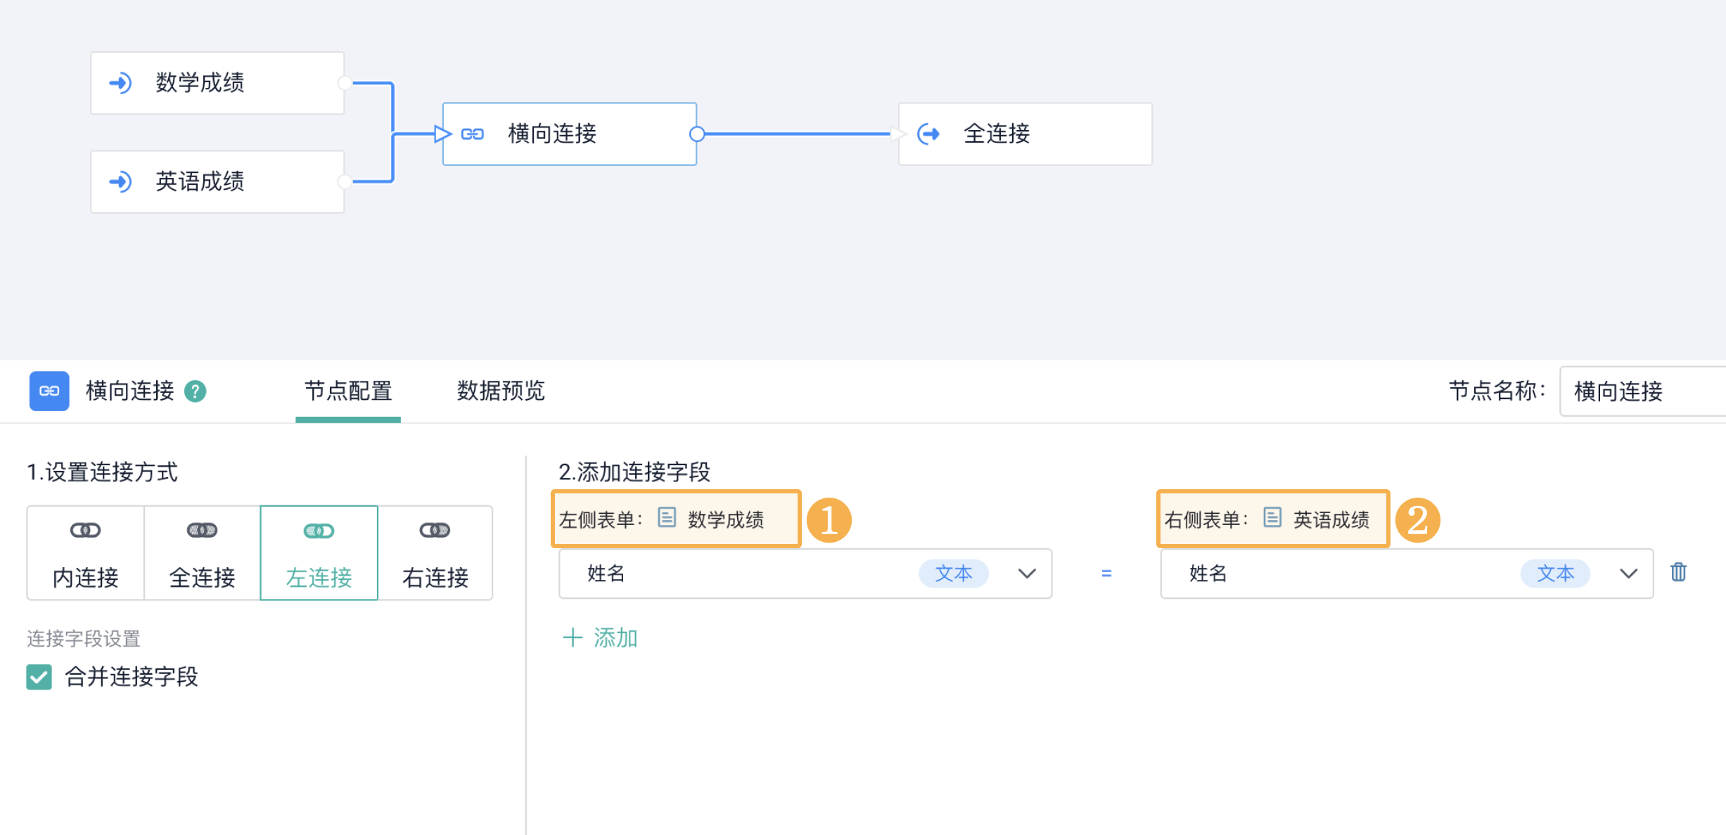
Task: Click the trash icon to delete join field
Action: [x=1678, y=572]
